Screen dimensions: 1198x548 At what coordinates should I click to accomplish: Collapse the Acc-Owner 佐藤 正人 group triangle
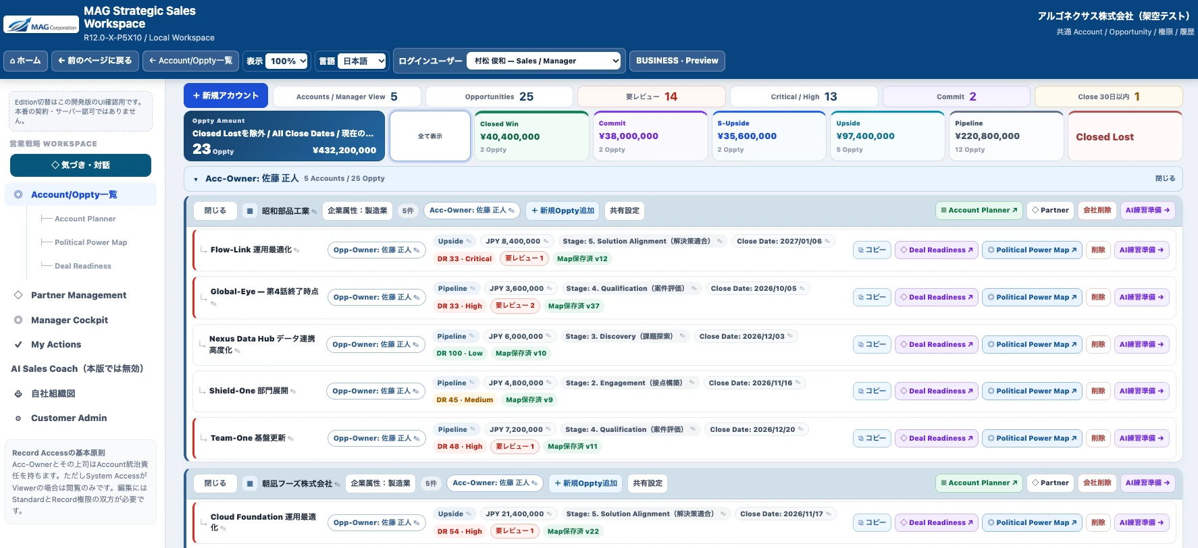196,180
